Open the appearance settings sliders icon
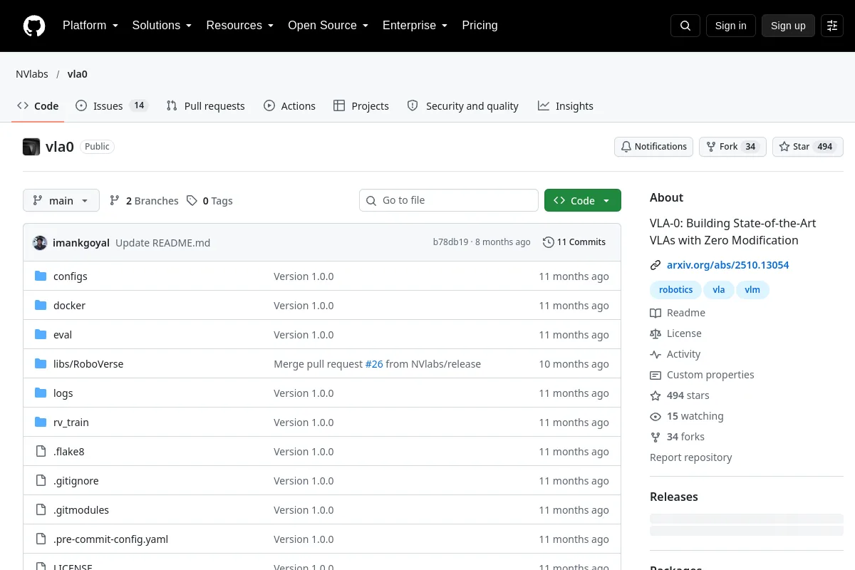The image size is (855, 570). pyautogui.click(x=832, y=26)
